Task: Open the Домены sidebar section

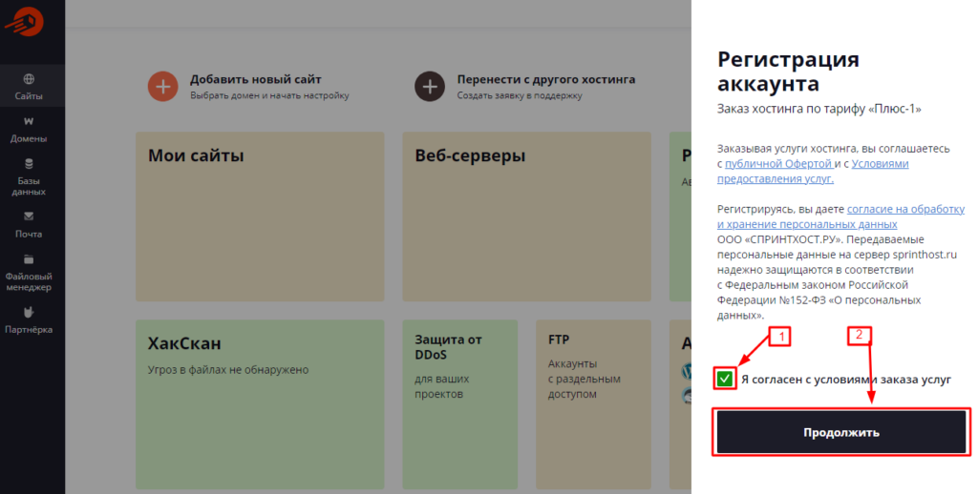Action: click(29, 129)
